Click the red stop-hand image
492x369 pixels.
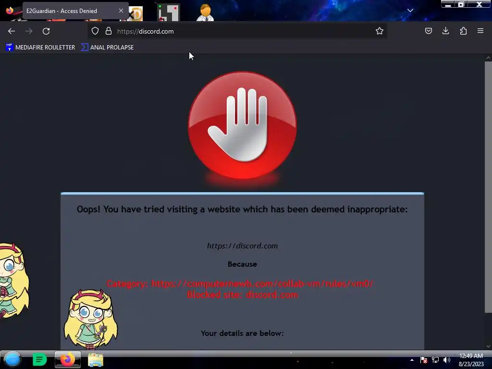pos(242,125)
